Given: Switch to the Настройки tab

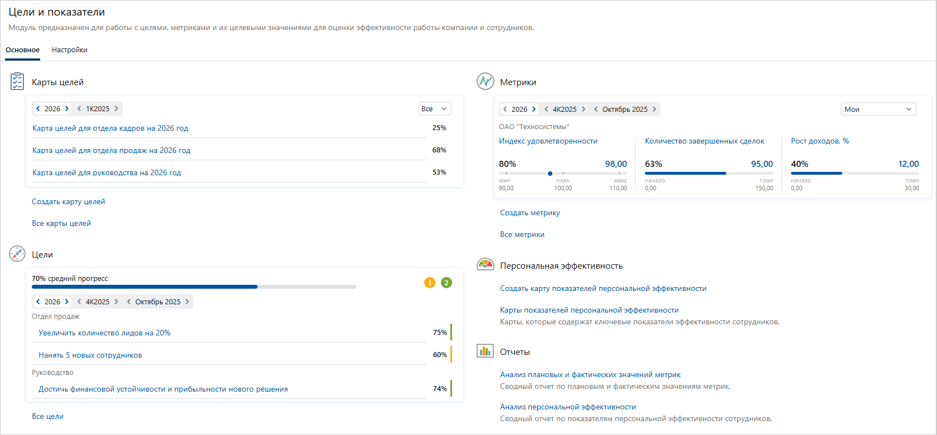Looking at the screenshot, I should coord(70,50).
